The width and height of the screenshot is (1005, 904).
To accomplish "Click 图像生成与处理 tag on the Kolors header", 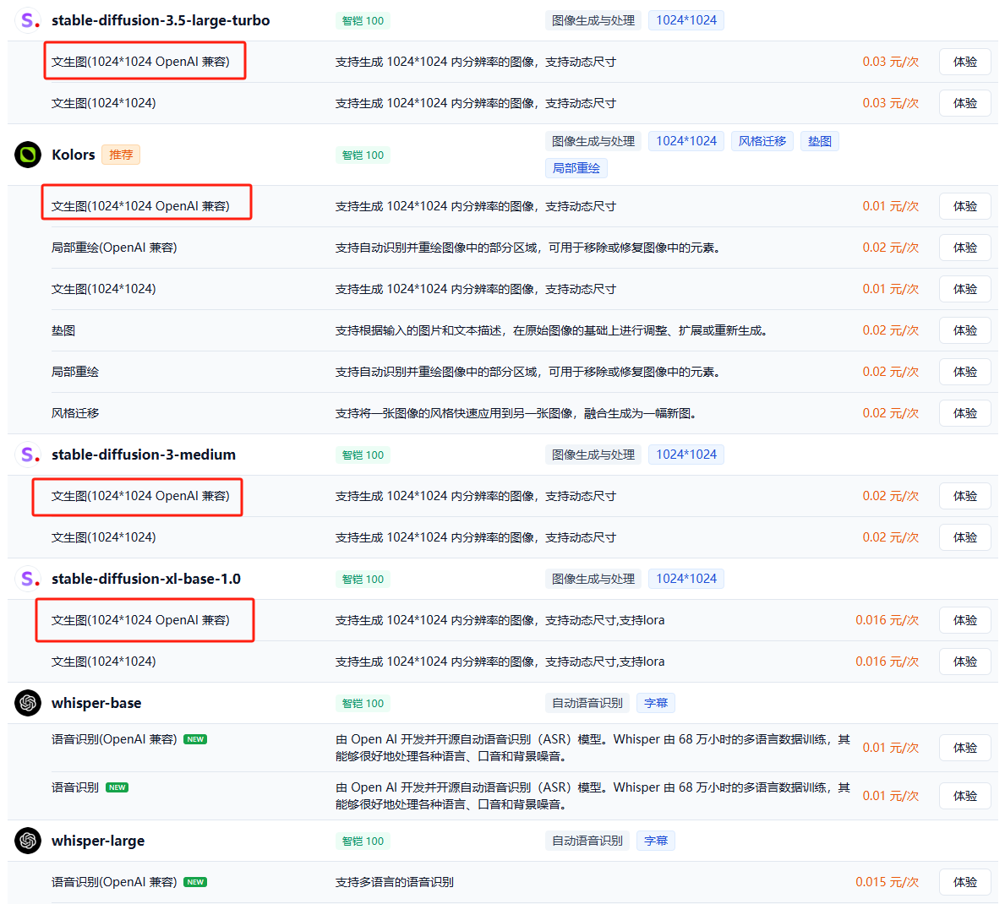I will [593, 141].
